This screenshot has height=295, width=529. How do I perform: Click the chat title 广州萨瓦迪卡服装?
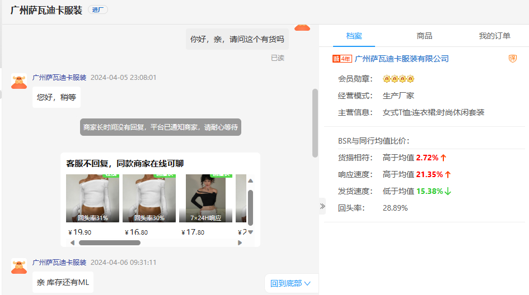(x=46, y=10)
